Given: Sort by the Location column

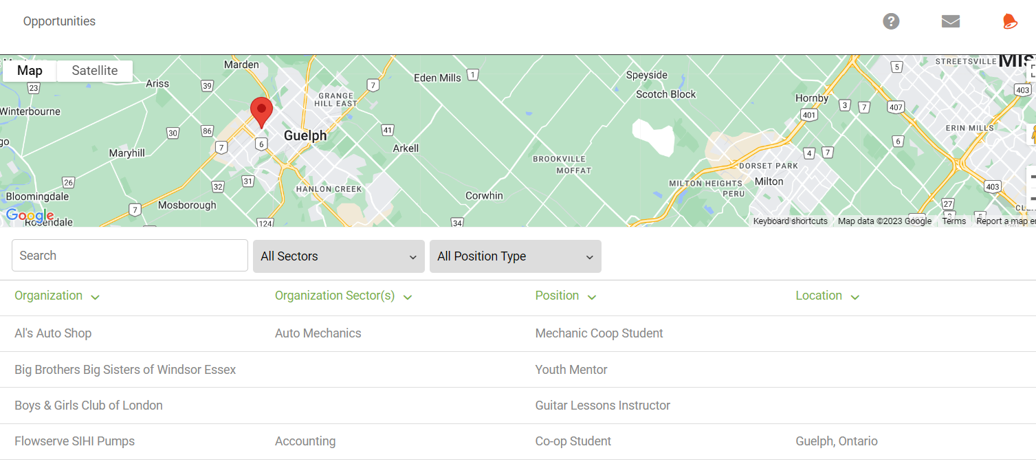Looking at the screenshot, I should 828,296.
